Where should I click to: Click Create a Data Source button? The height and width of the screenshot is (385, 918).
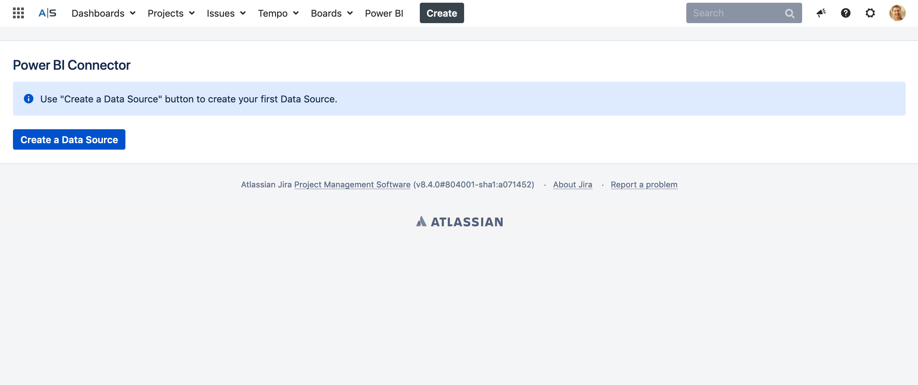coord(68,139)
